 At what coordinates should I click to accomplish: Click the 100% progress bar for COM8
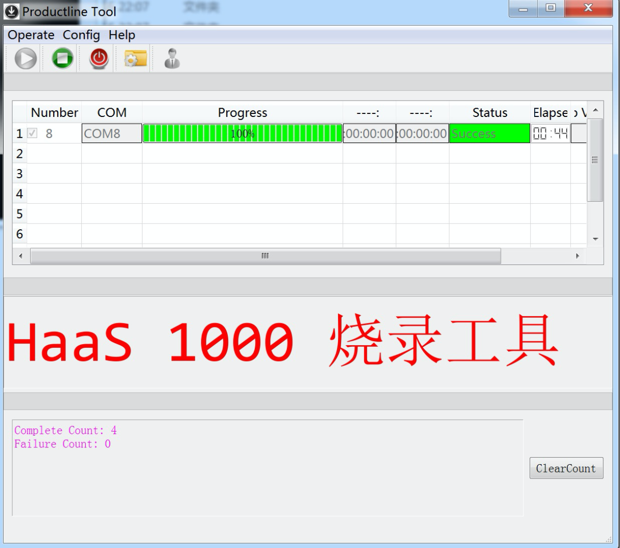coord(242,132)
